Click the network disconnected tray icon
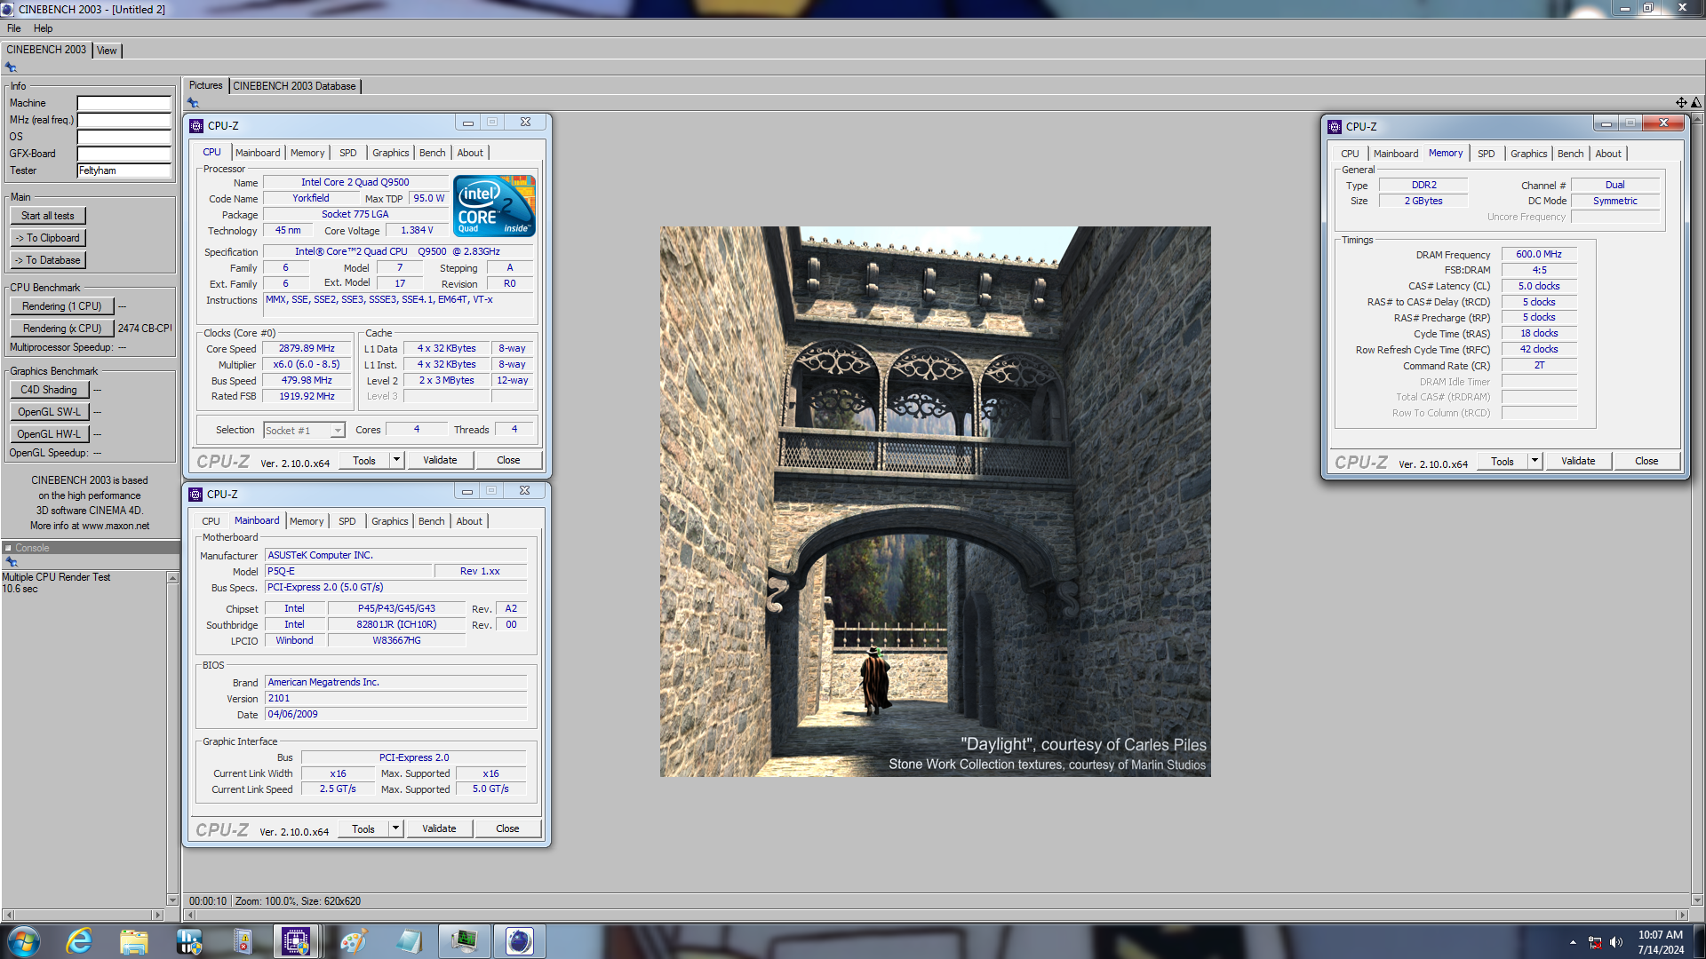The height and width of the screenshot is (959, 1706). click(1595, 942)
